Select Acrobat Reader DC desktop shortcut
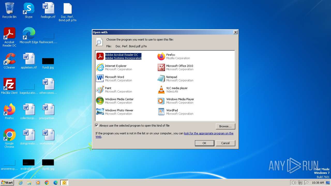 [9, 37]
